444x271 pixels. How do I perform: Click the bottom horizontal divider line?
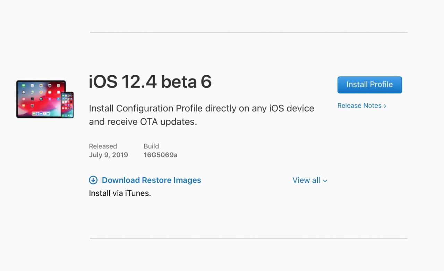click(248, 238)
